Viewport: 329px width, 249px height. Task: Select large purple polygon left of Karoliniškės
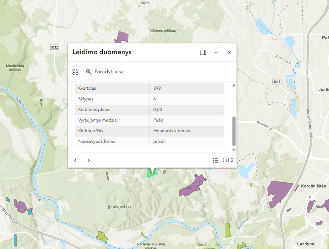point(279,192)
